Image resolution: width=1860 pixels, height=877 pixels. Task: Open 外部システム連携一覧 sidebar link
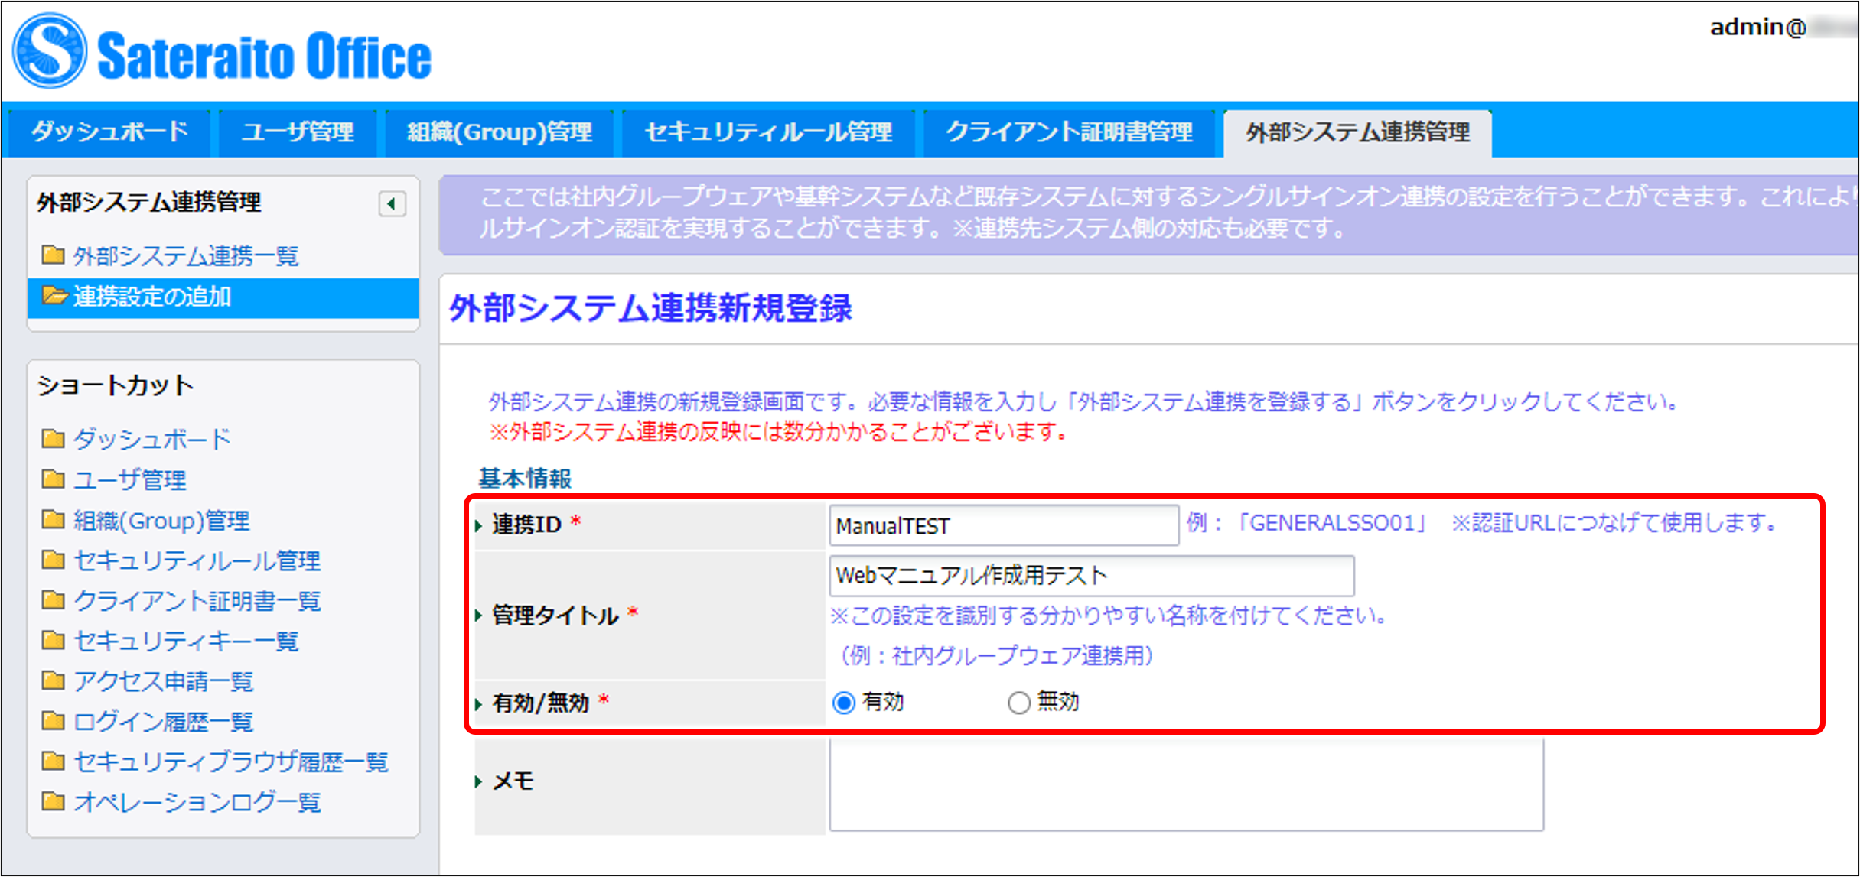[186, 255]
